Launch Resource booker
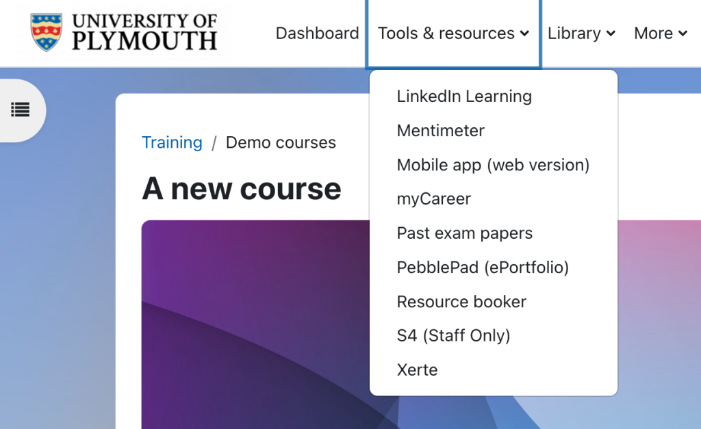 (x=461, y=301)
